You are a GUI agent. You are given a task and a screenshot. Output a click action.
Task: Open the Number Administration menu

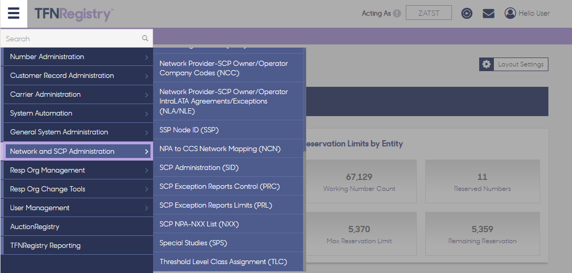coord(78,57)
